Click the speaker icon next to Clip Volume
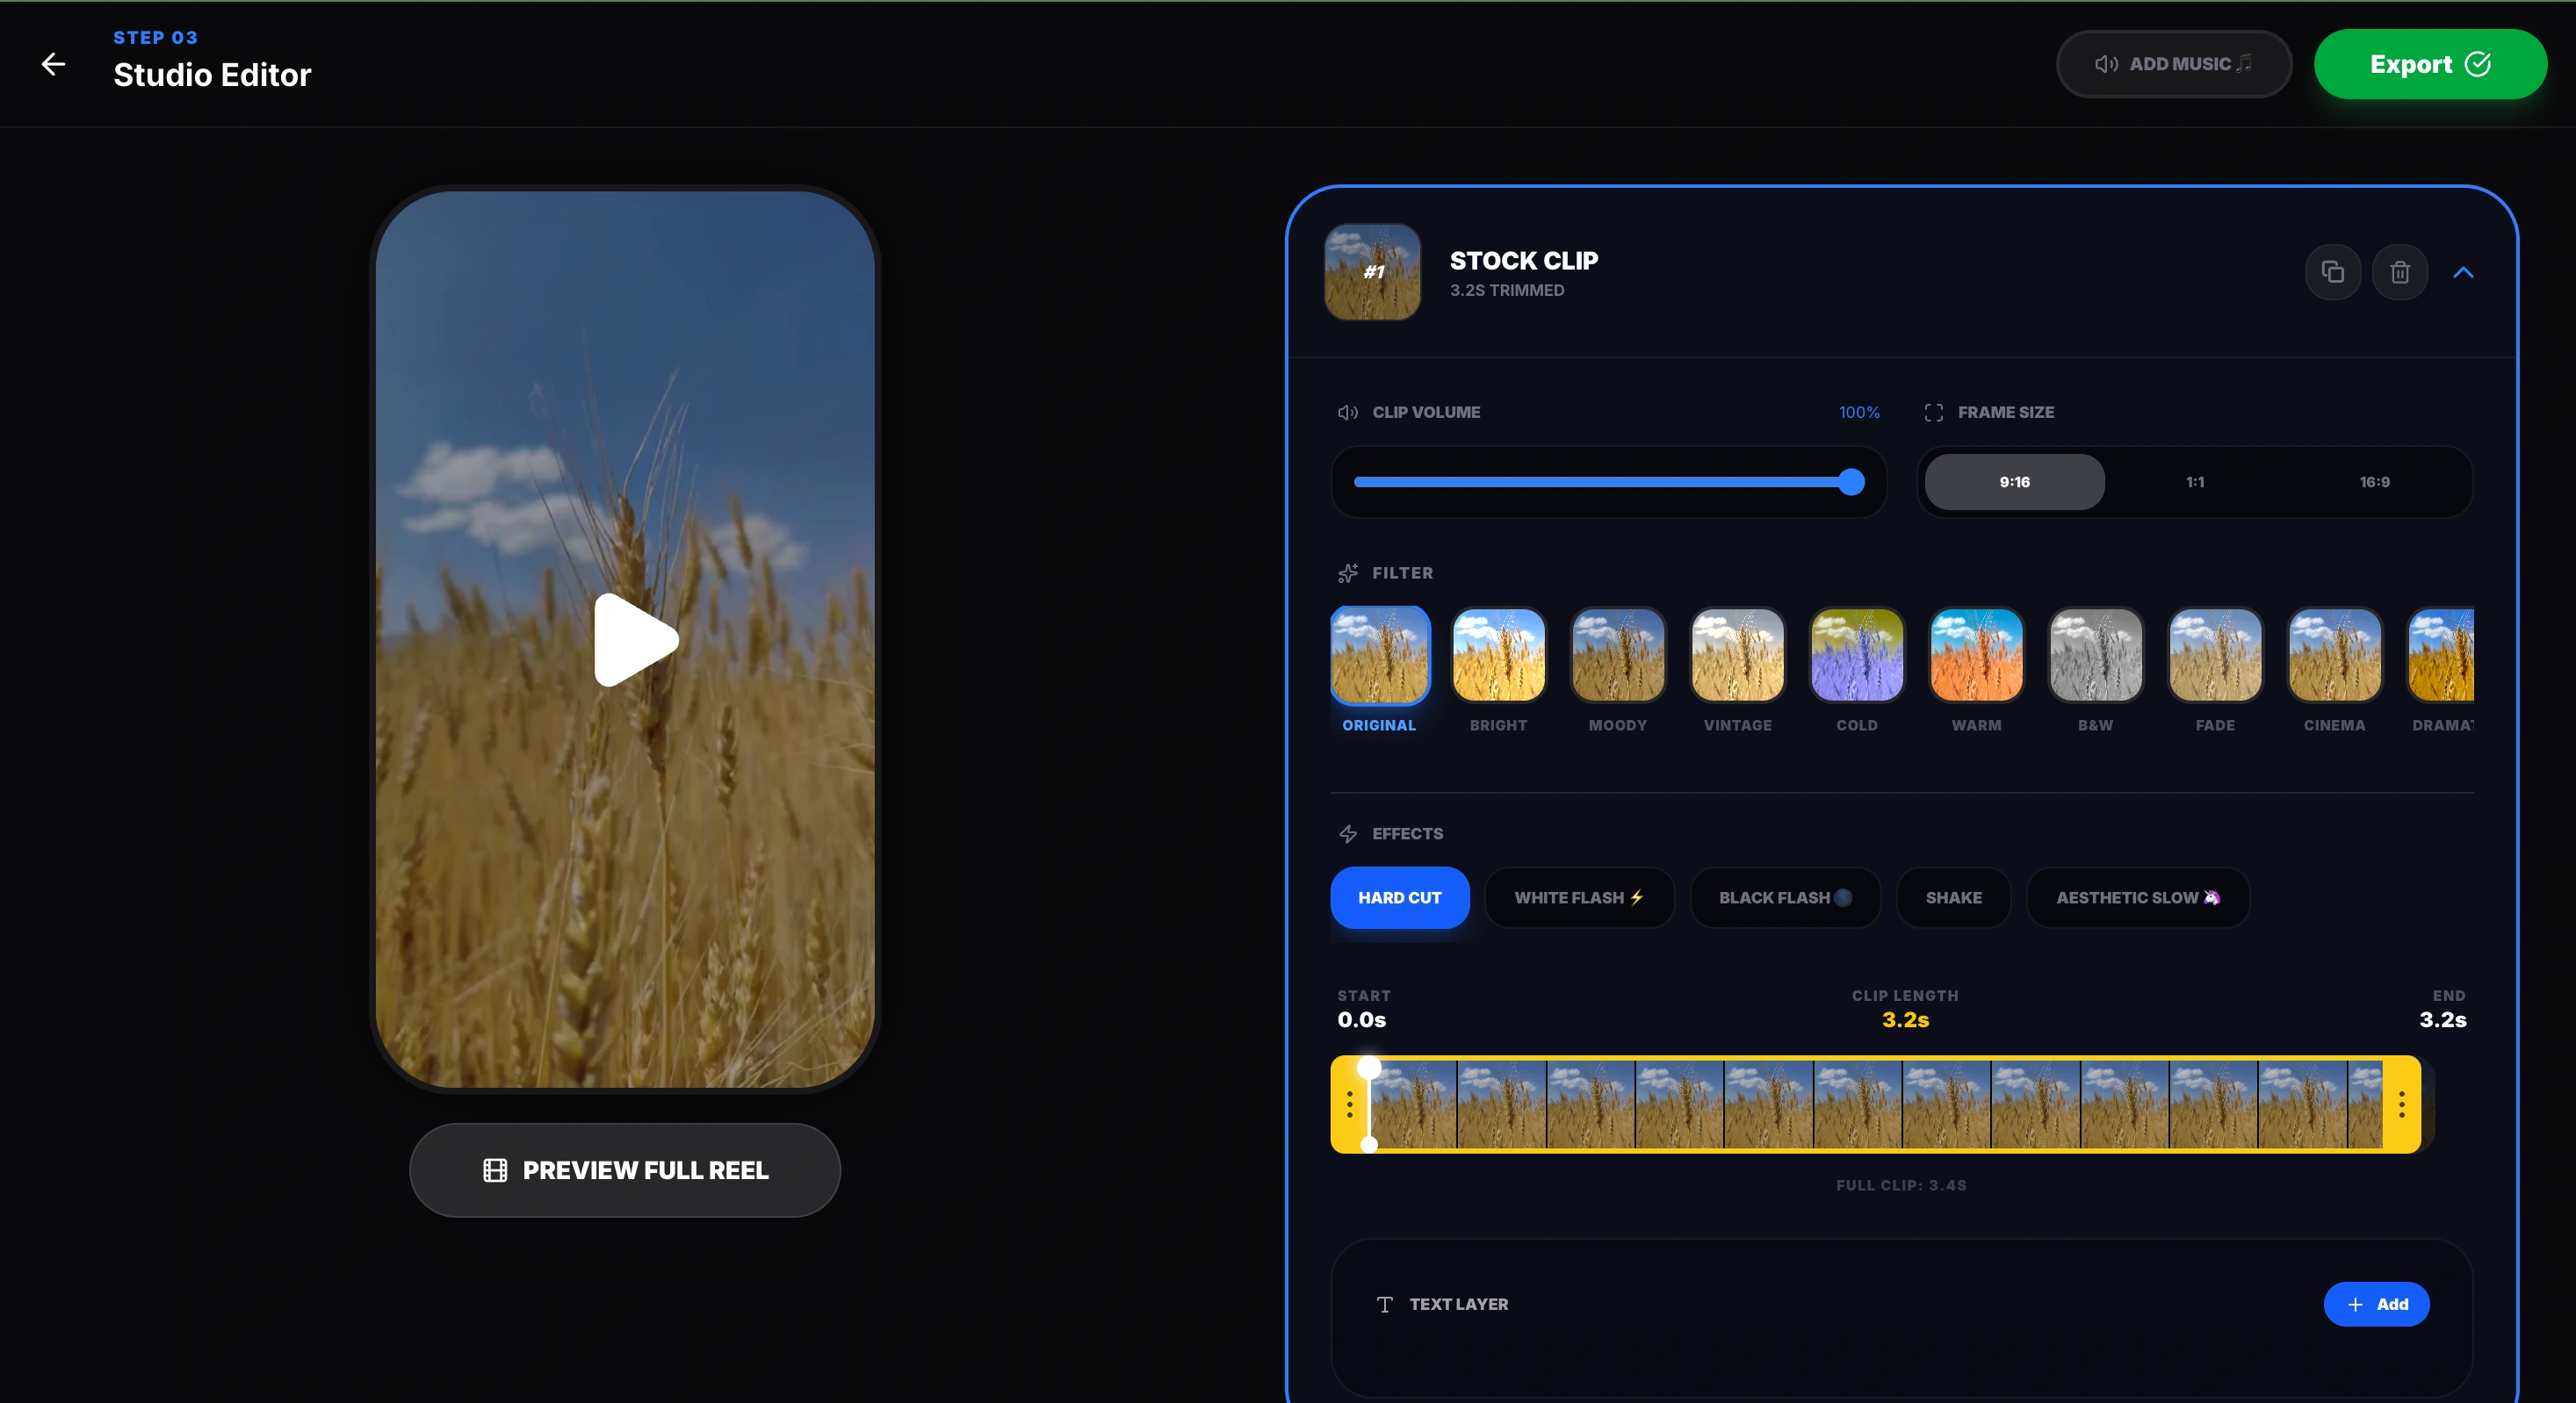 pos(1347,412)
